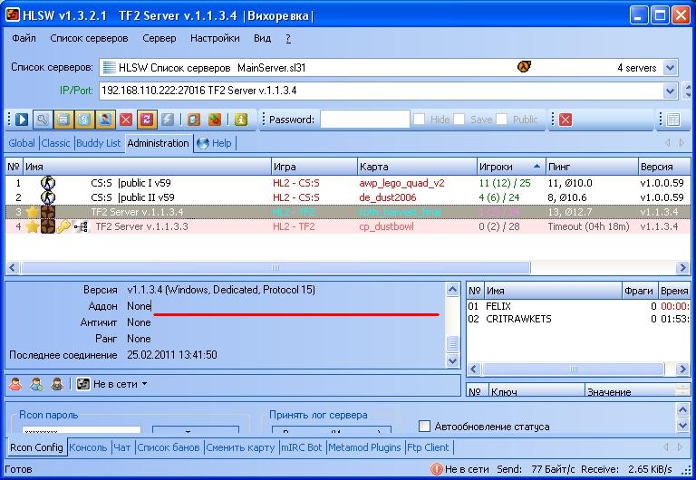Open the ? help menu
The image size is (696, 480).
288,38
